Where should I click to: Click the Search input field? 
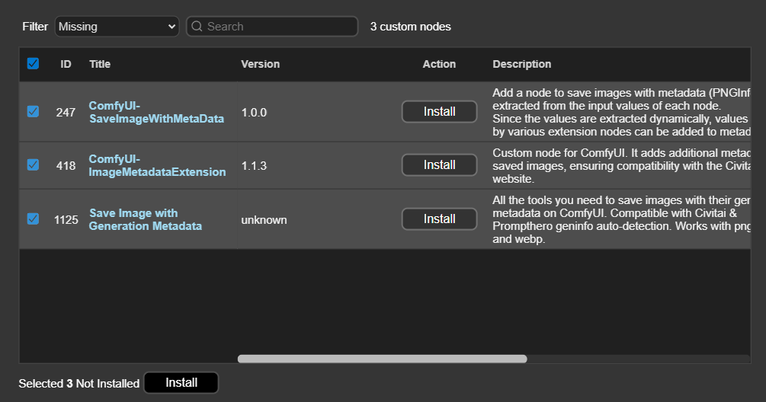[x=272, y=27]
